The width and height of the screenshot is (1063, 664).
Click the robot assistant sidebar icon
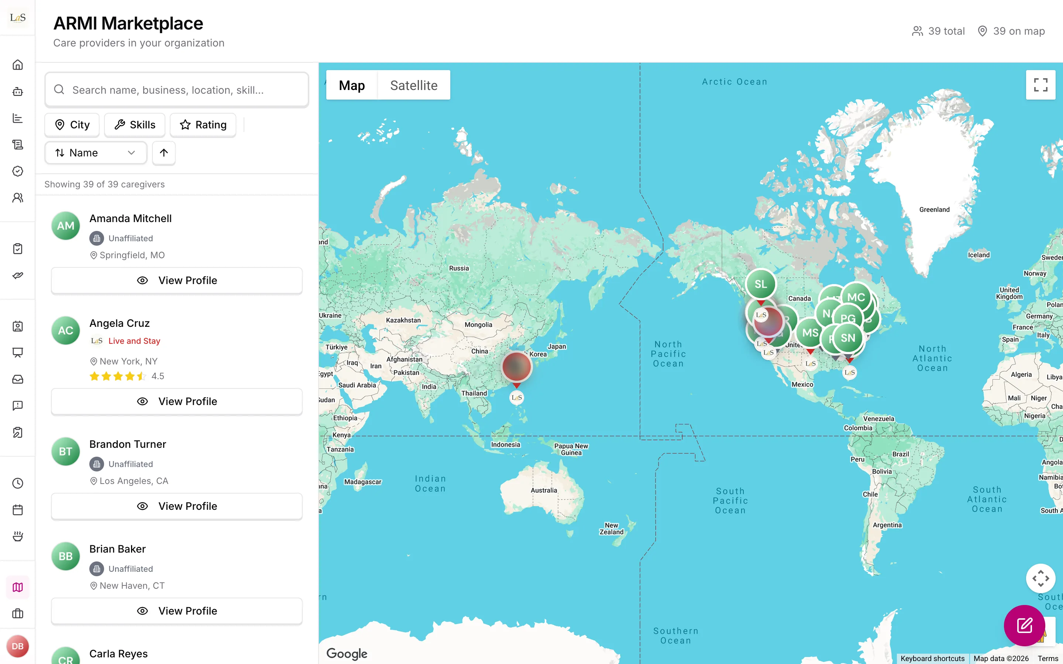coord(18,91)
